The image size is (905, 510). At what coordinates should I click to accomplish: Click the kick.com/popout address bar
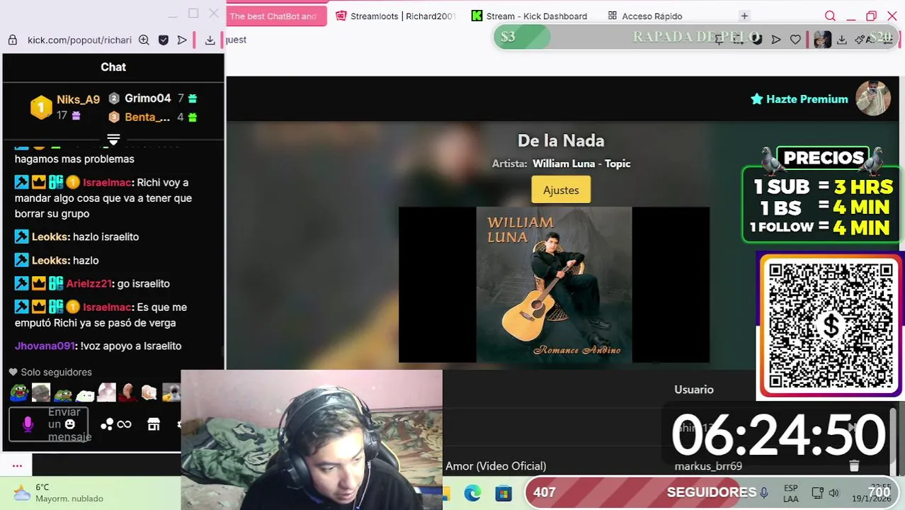pos(79,40)
